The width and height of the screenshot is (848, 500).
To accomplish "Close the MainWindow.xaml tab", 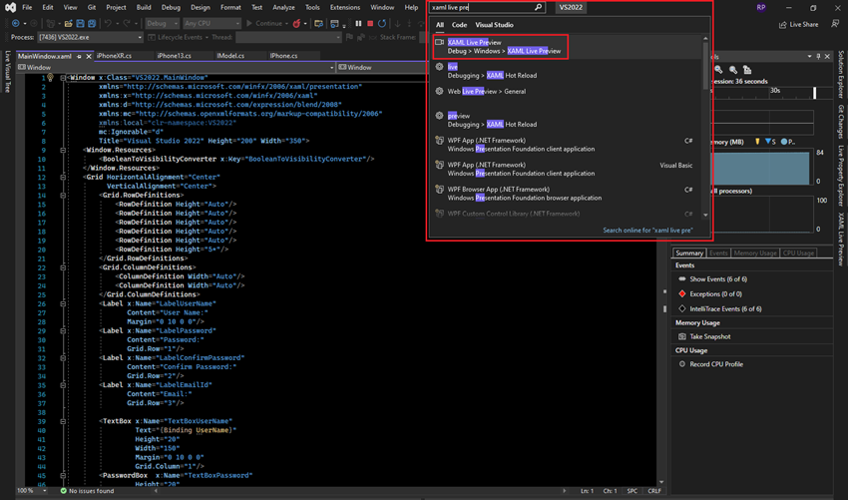I will 89,56.
